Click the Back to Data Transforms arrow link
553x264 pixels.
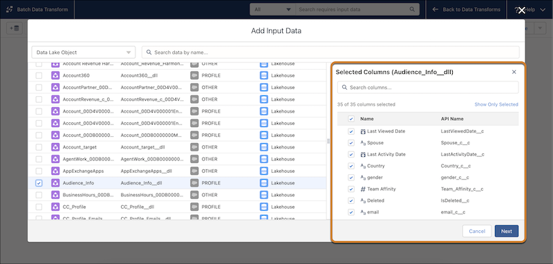click(467, 10)
